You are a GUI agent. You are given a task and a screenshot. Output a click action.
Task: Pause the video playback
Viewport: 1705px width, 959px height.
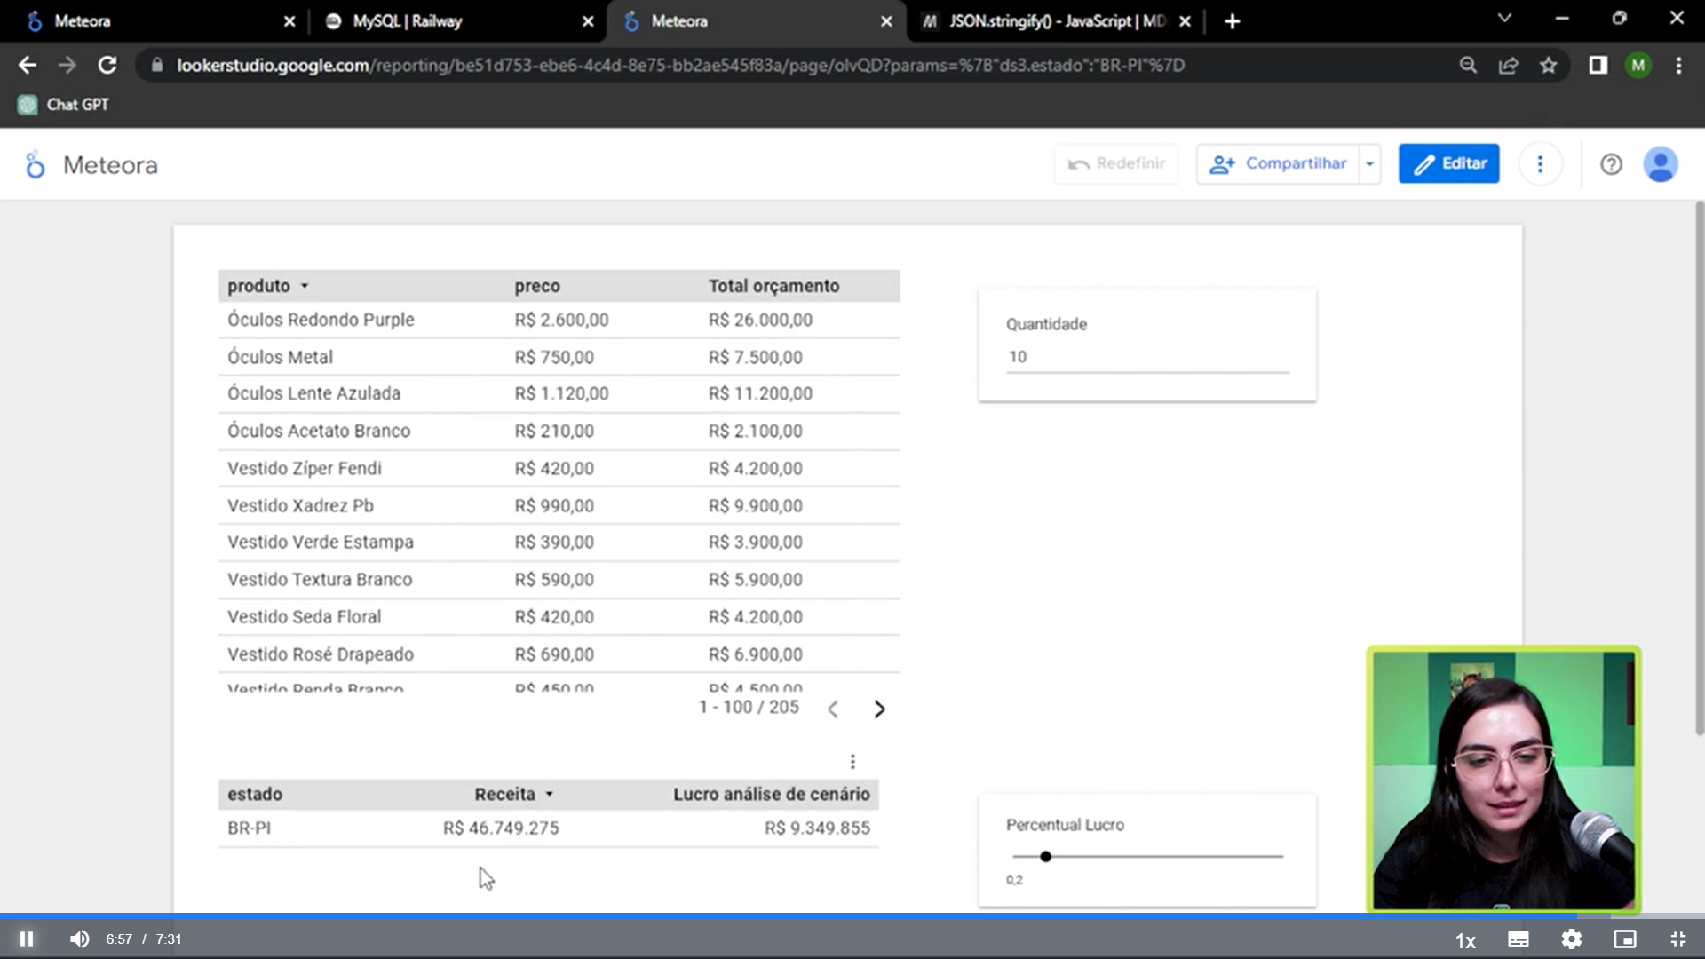click(x=27, y=939)
